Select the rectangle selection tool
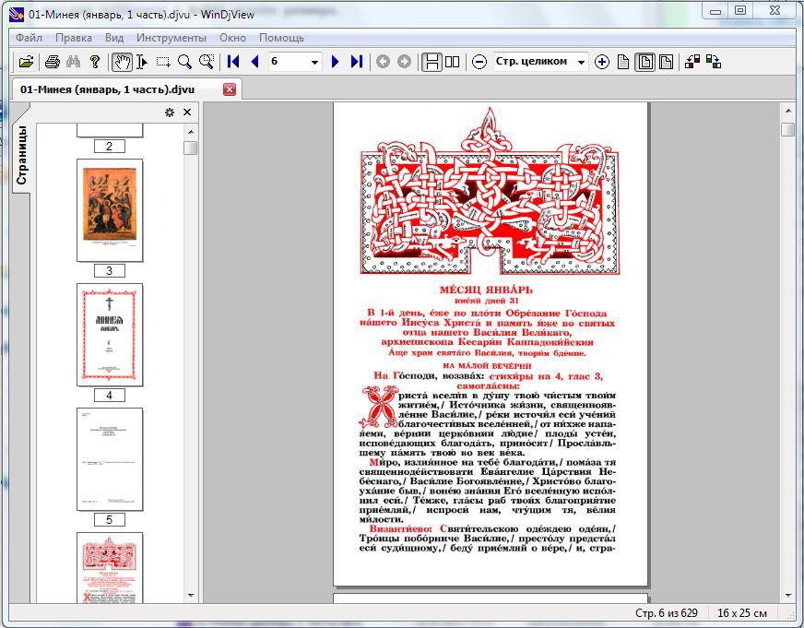 click(163, 62)
